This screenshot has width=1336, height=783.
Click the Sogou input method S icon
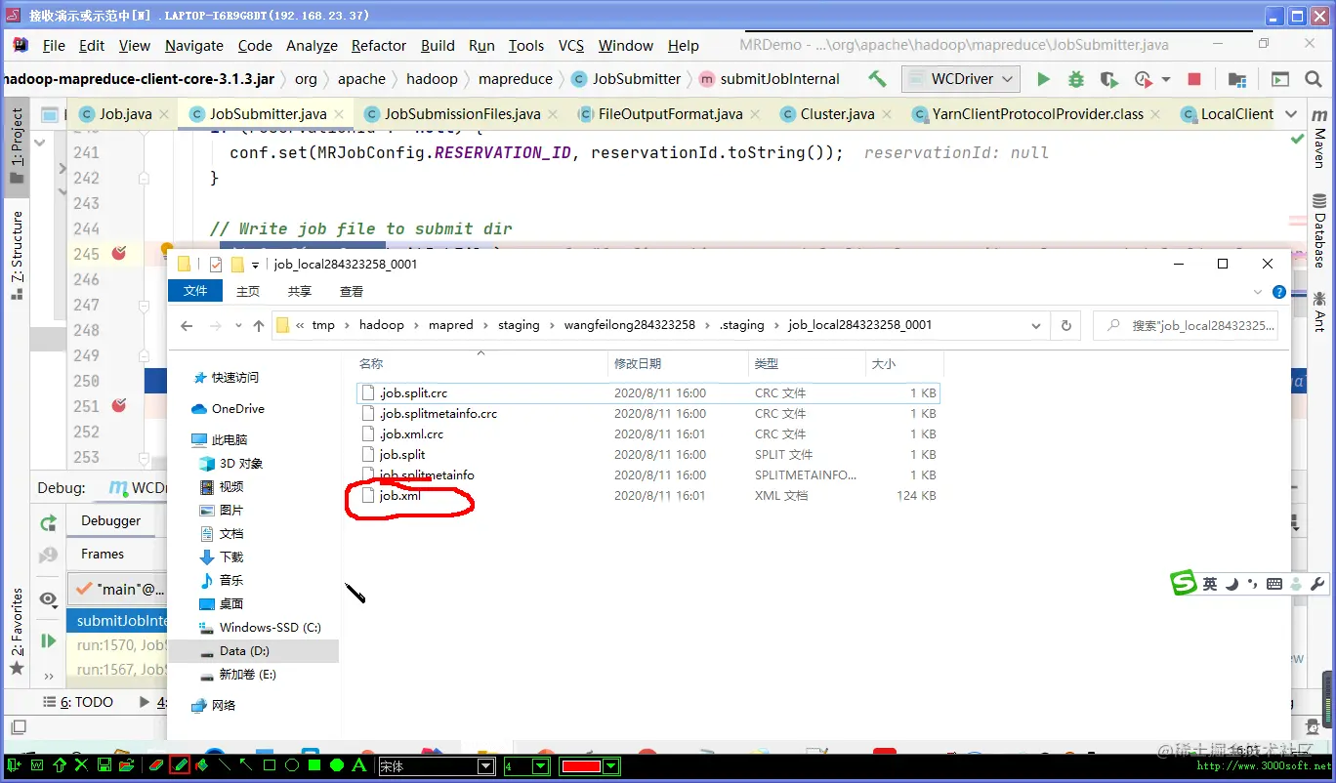1184,583
